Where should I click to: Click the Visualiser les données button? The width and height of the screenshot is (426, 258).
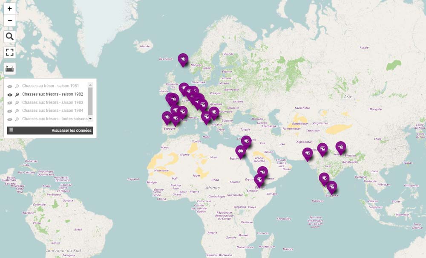coord(50,130)
